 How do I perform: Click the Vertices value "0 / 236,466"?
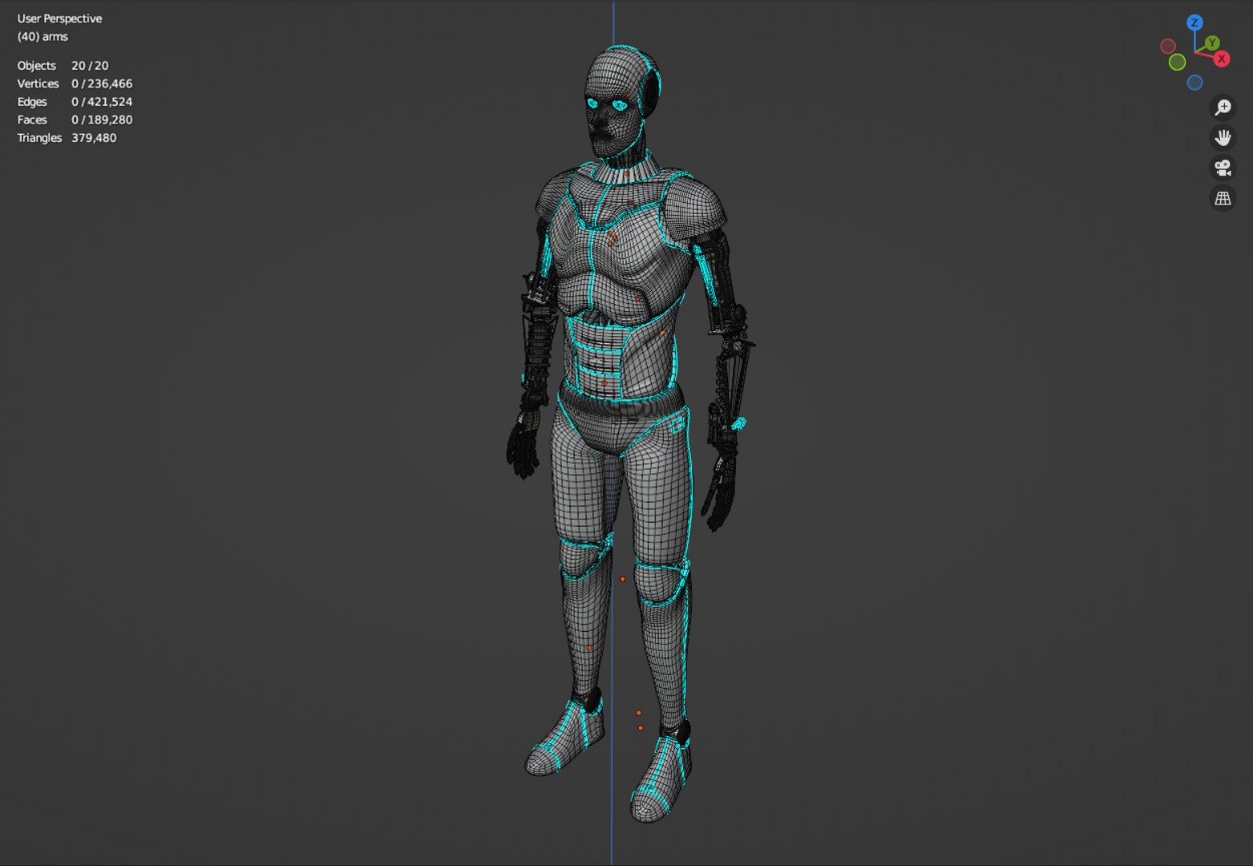point(102,83)
